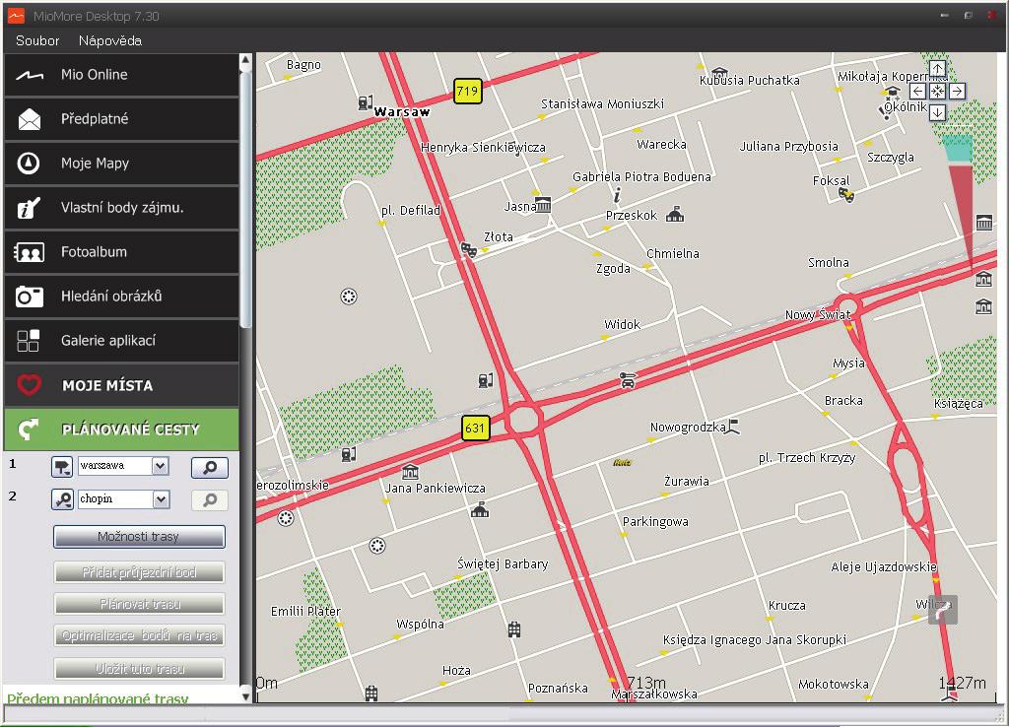Click the building icon right of Przeskok
This screenshot has height=727, width=1009.
click(675, 214)
